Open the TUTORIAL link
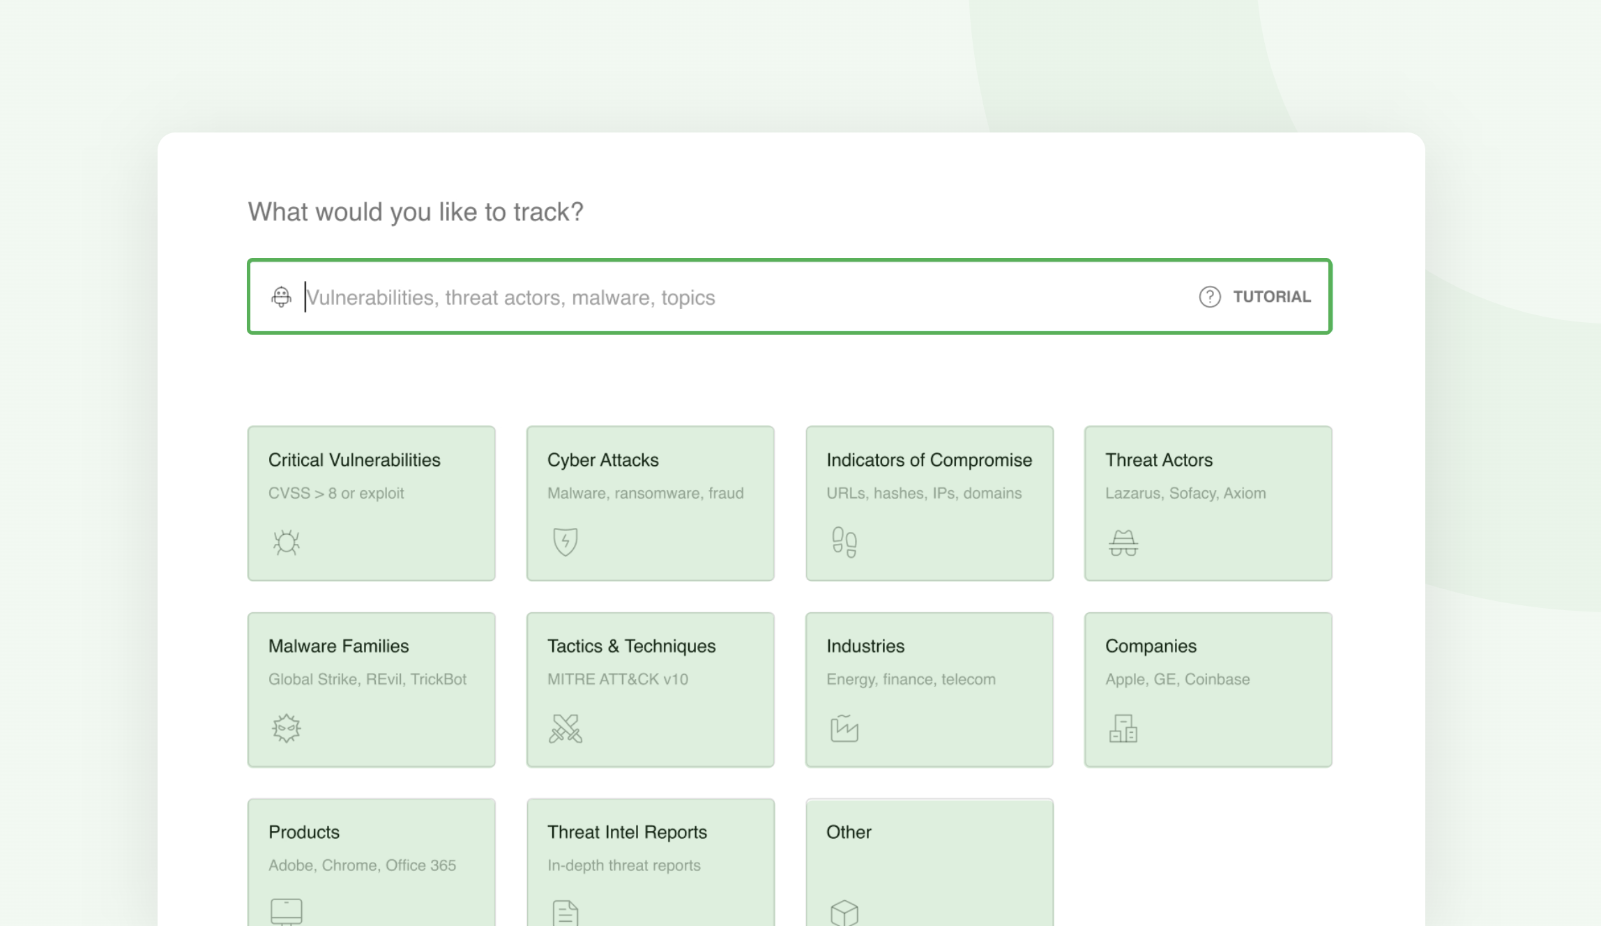 tap(1271, 297)
